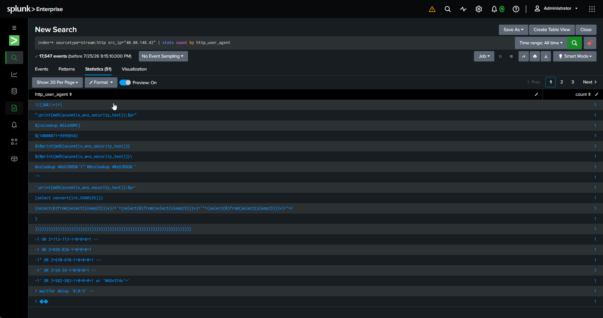
Task: Open the datasets database icon in sidebar
Action: [14, 91]
